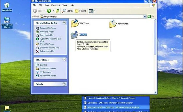Open the Forward button history dropdown arrow
Screen dimensions: 183x112
pos(53,11)
